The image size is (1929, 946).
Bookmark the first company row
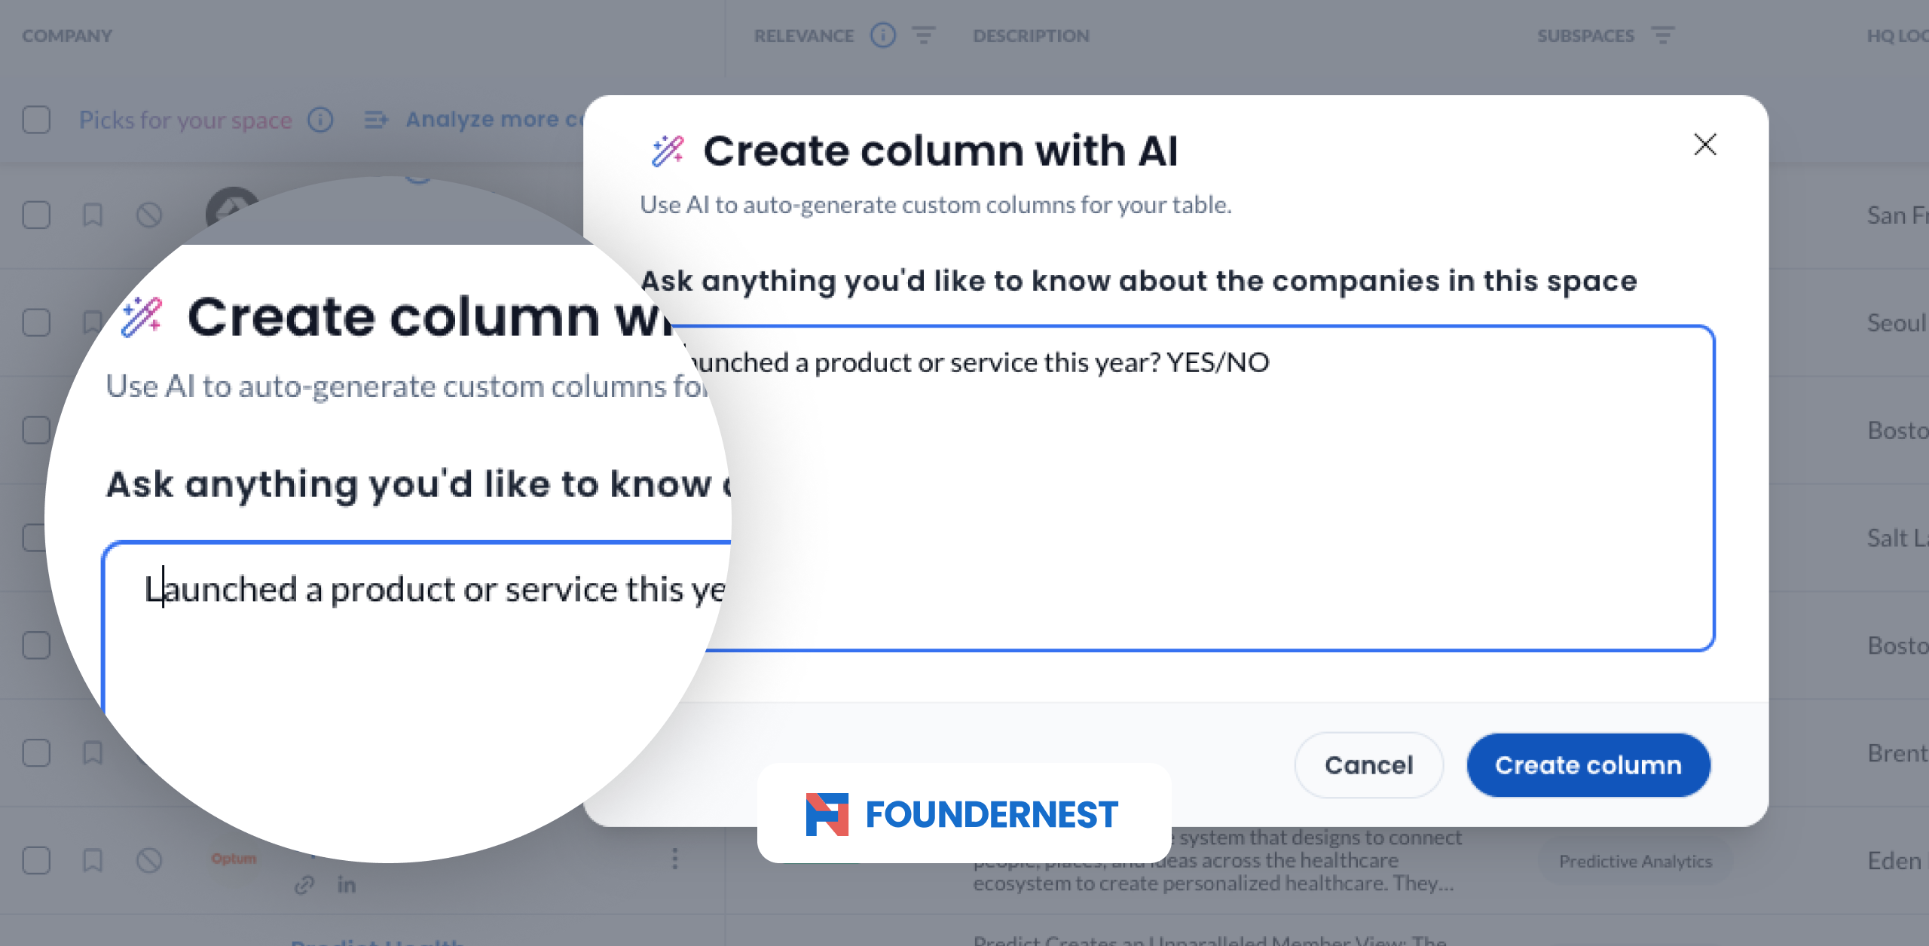tap(93, 215)
